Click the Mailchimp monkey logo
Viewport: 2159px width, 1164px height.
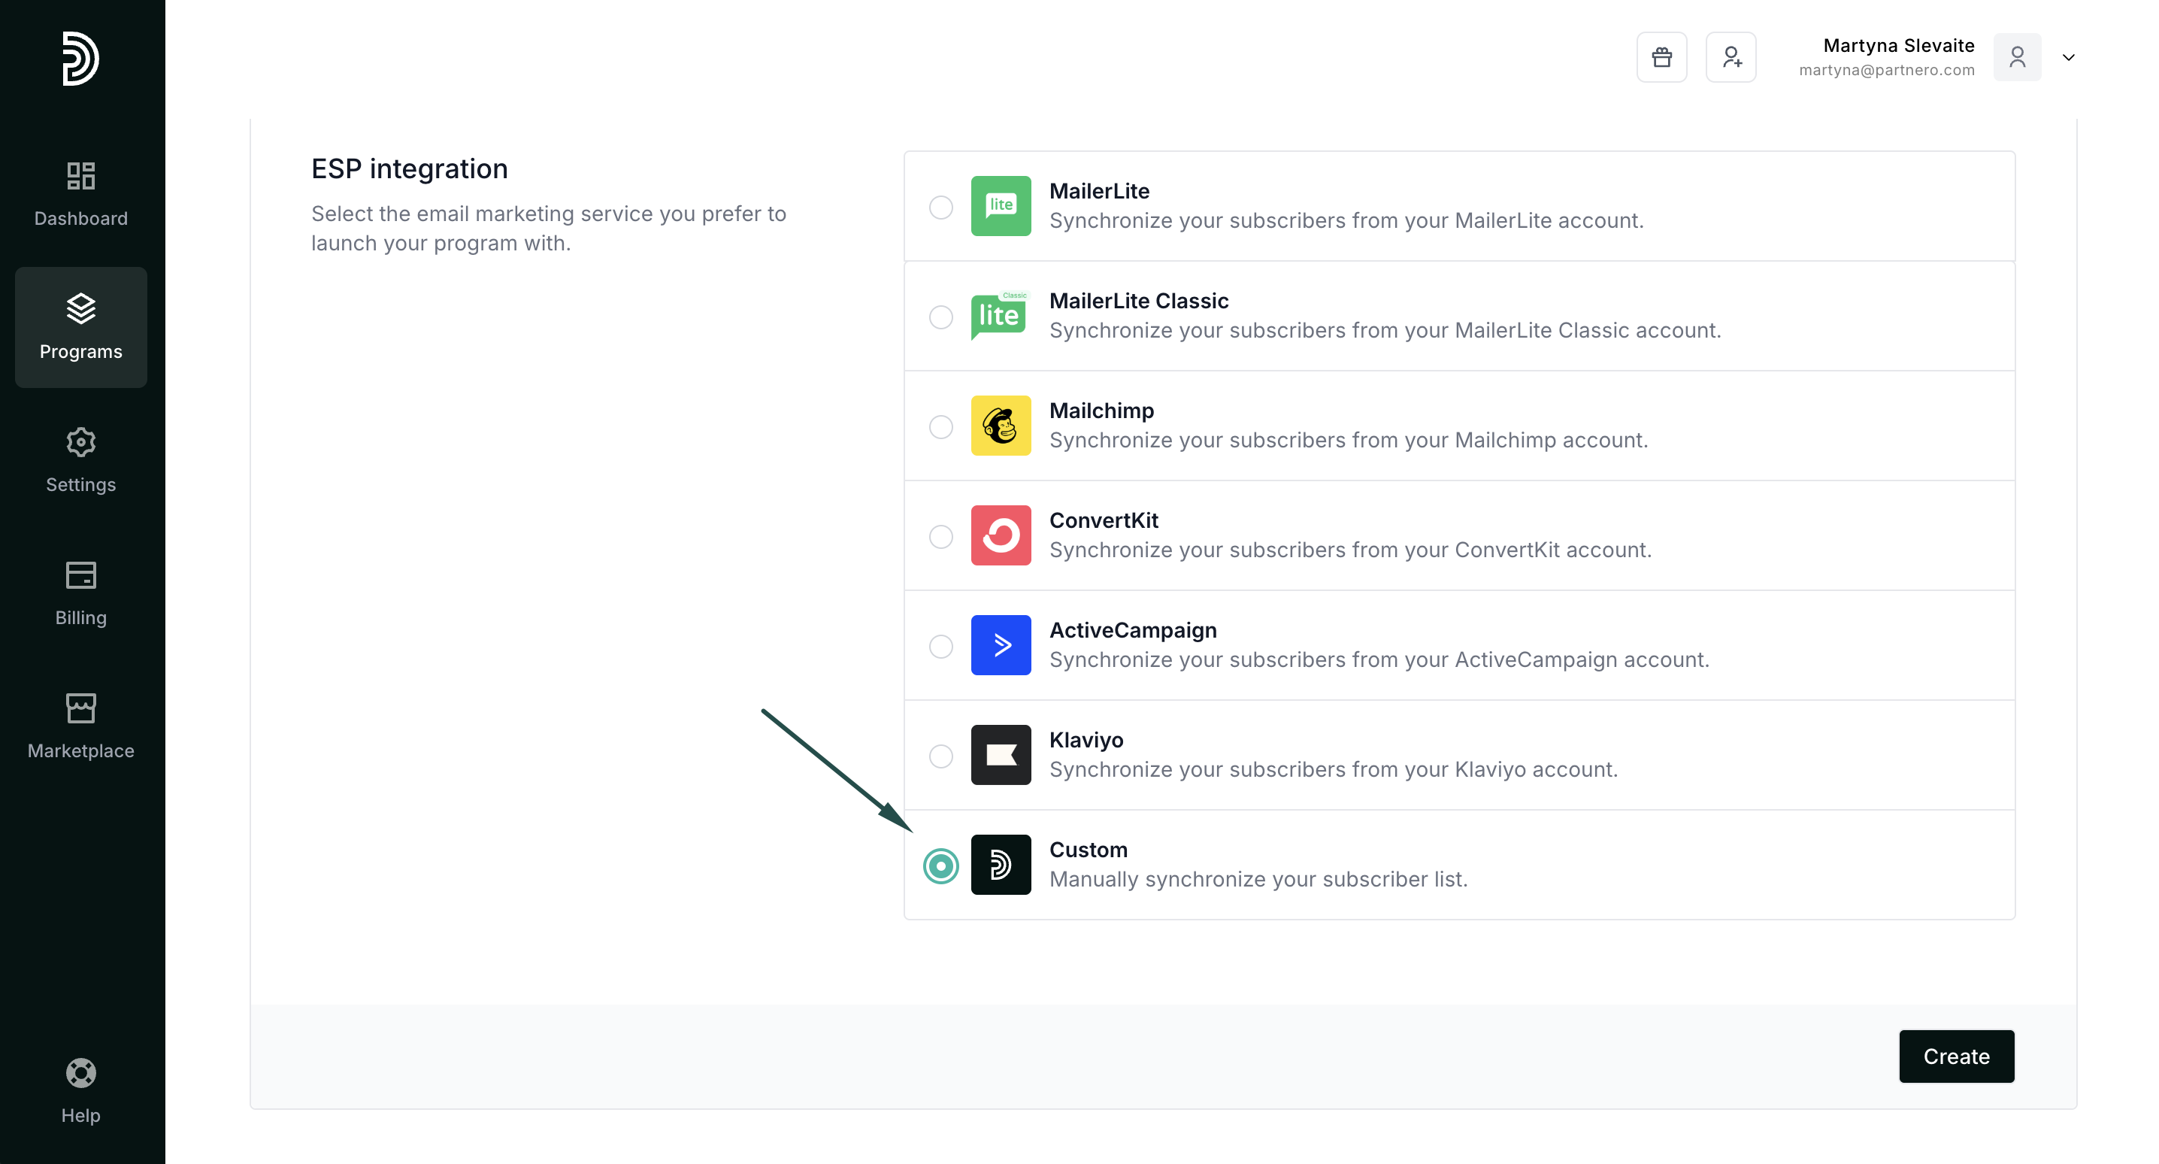coord(1001,426)
